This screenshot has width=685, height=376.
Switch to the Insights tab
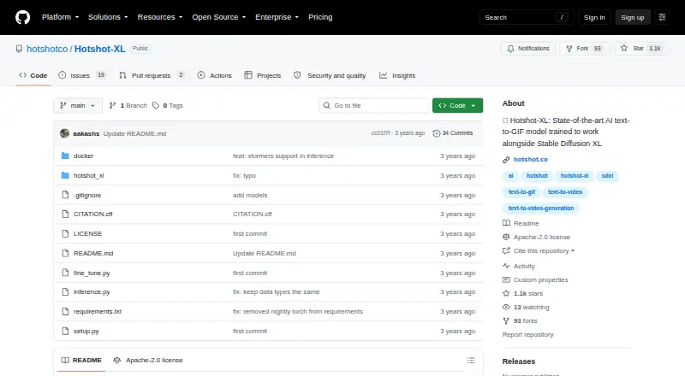click(x=397, y=75)
